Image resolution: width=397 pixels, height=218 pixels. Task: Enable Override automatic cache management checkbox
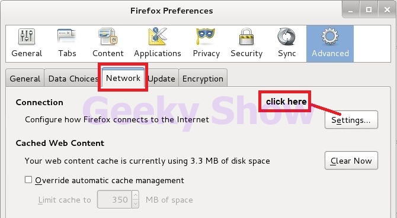28,180
